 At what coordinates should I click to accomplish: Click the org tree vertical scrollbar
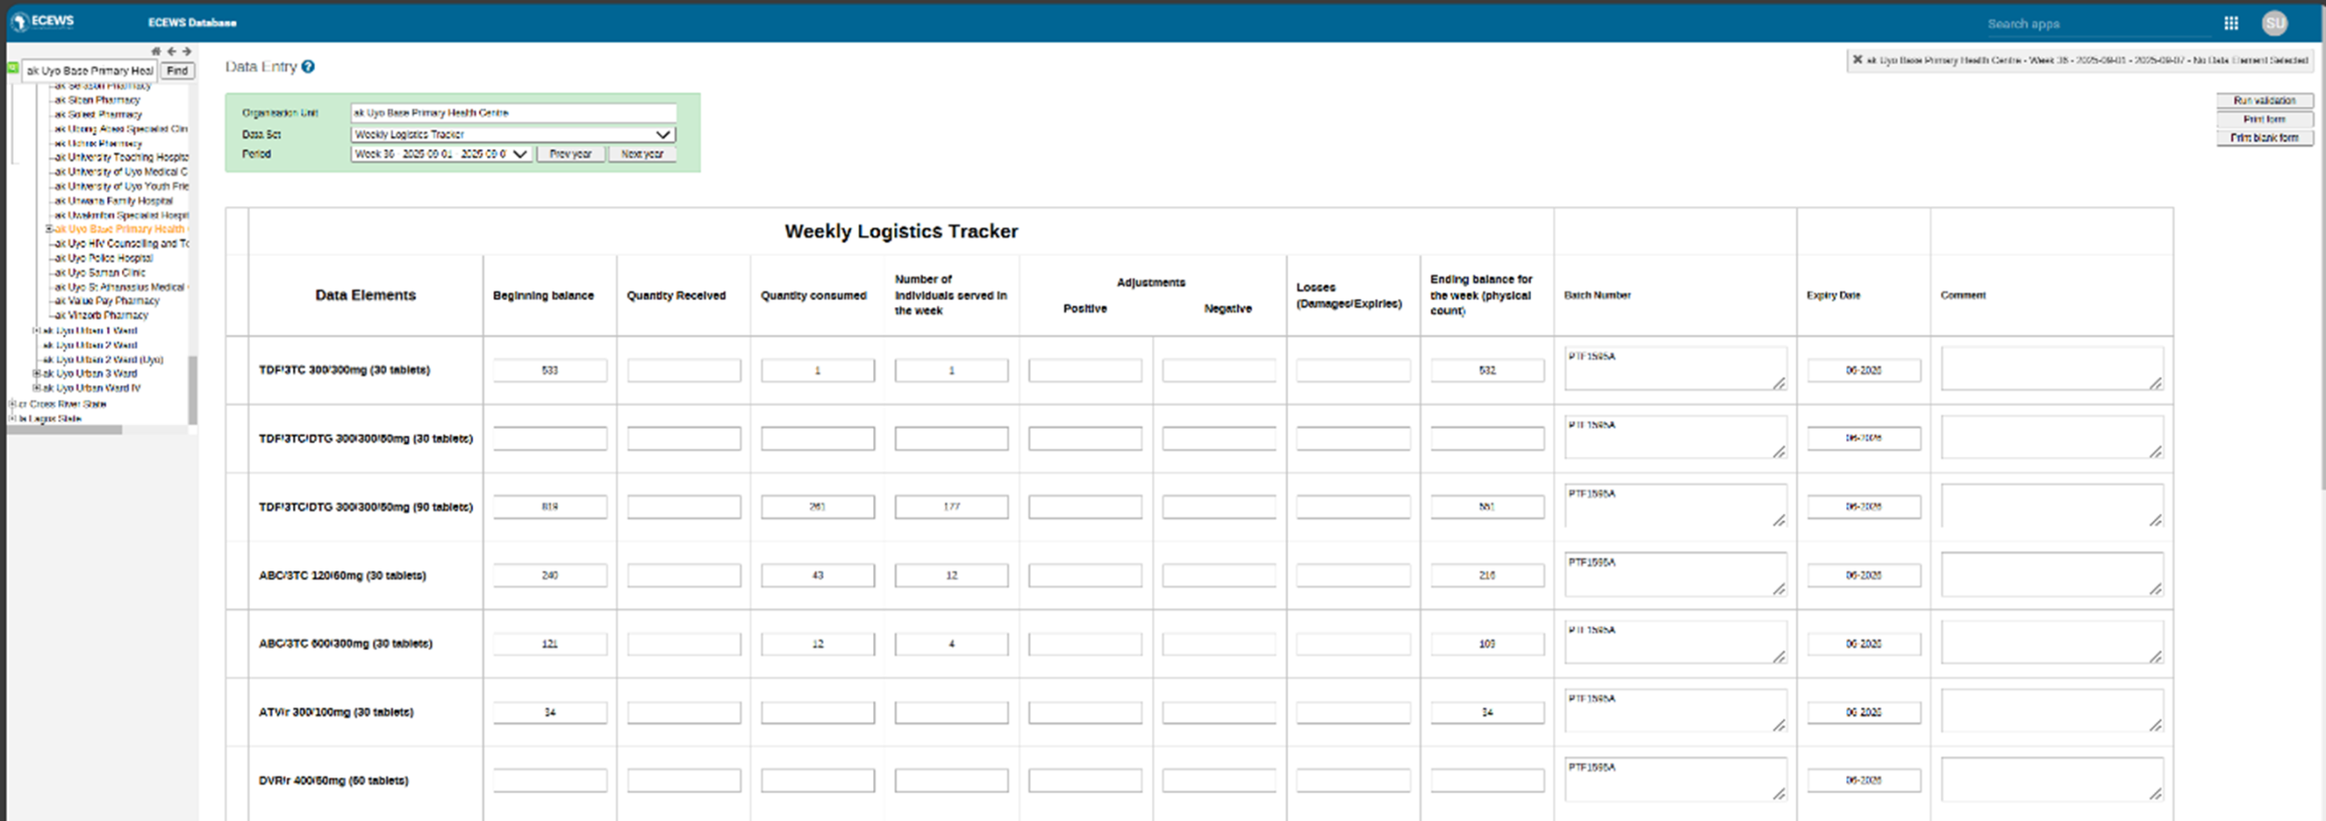[192, 389]
